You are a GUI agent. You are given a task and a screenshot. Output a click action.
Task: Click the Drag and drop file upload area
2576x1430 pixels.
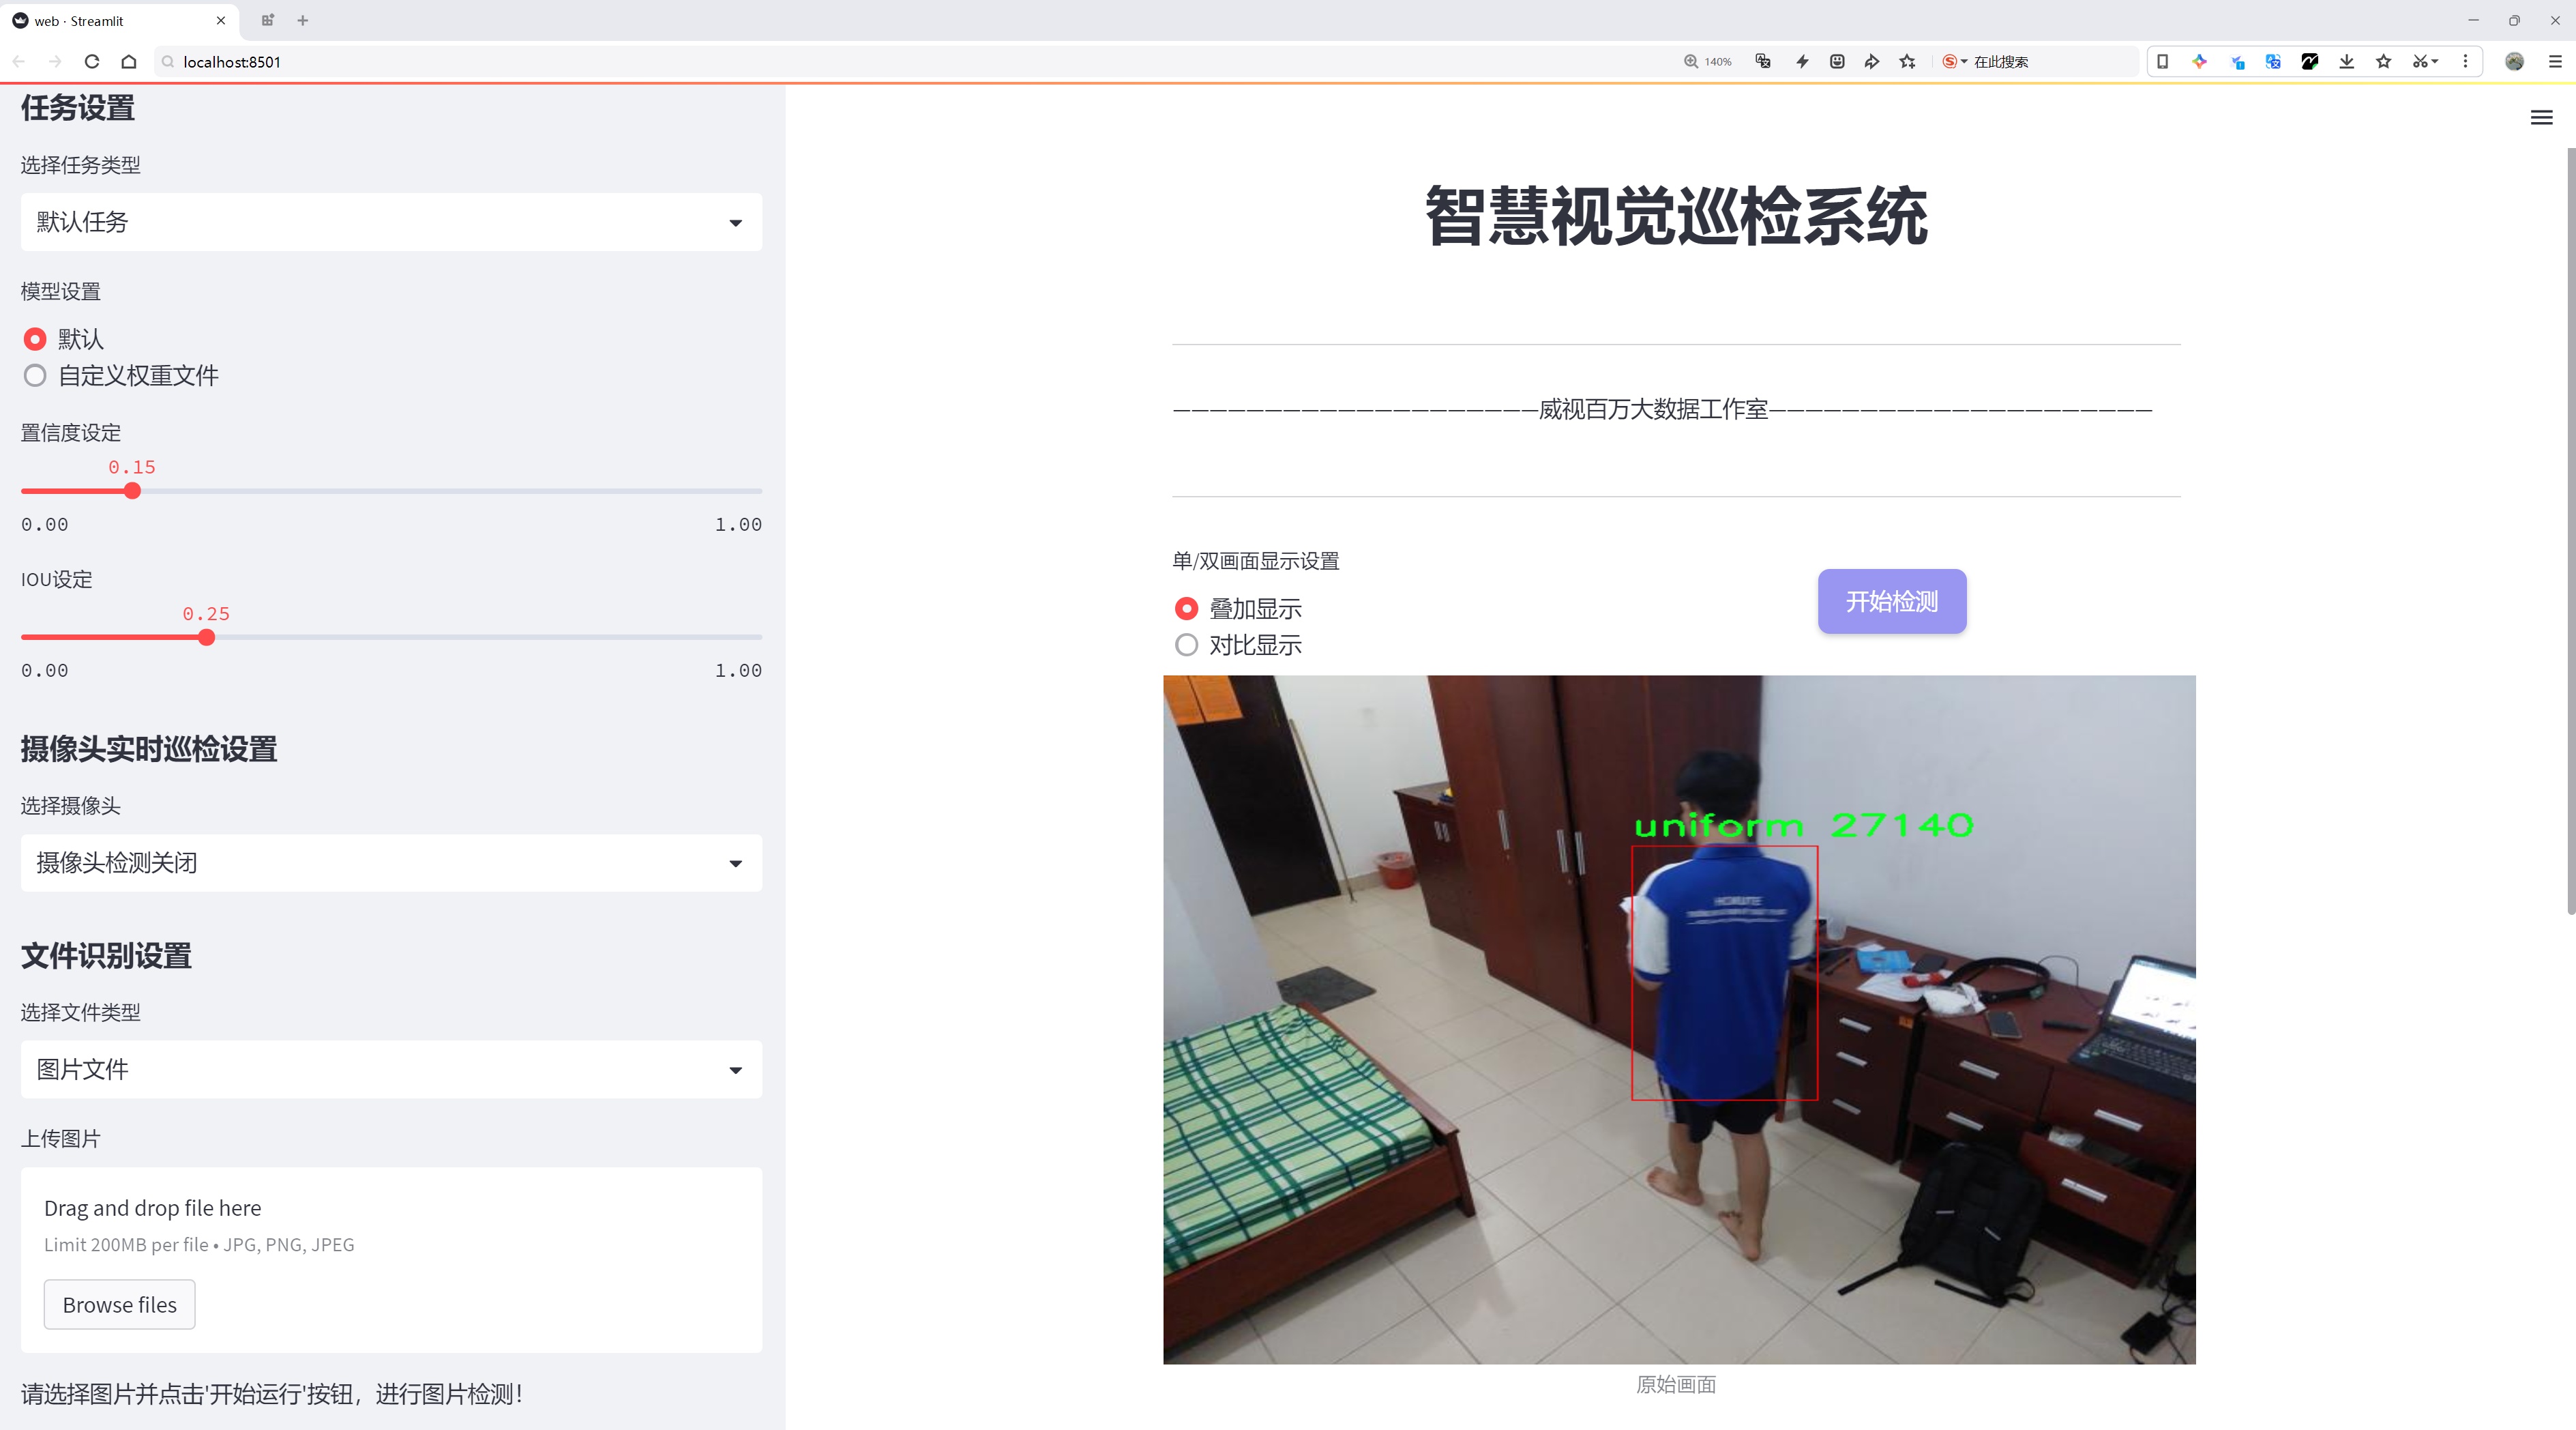coord(391,1260)
